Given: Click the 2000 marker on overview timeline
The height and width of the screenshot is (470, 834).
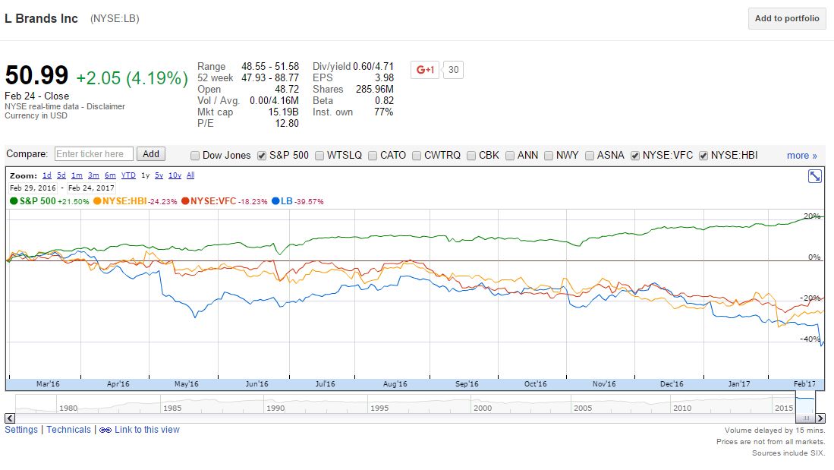Looking at the screenshot, I should [483, 408].
